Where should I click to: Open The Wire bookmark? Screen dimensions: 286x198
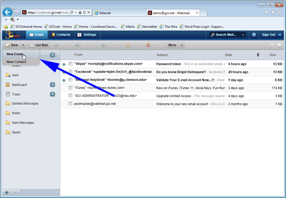168,27
